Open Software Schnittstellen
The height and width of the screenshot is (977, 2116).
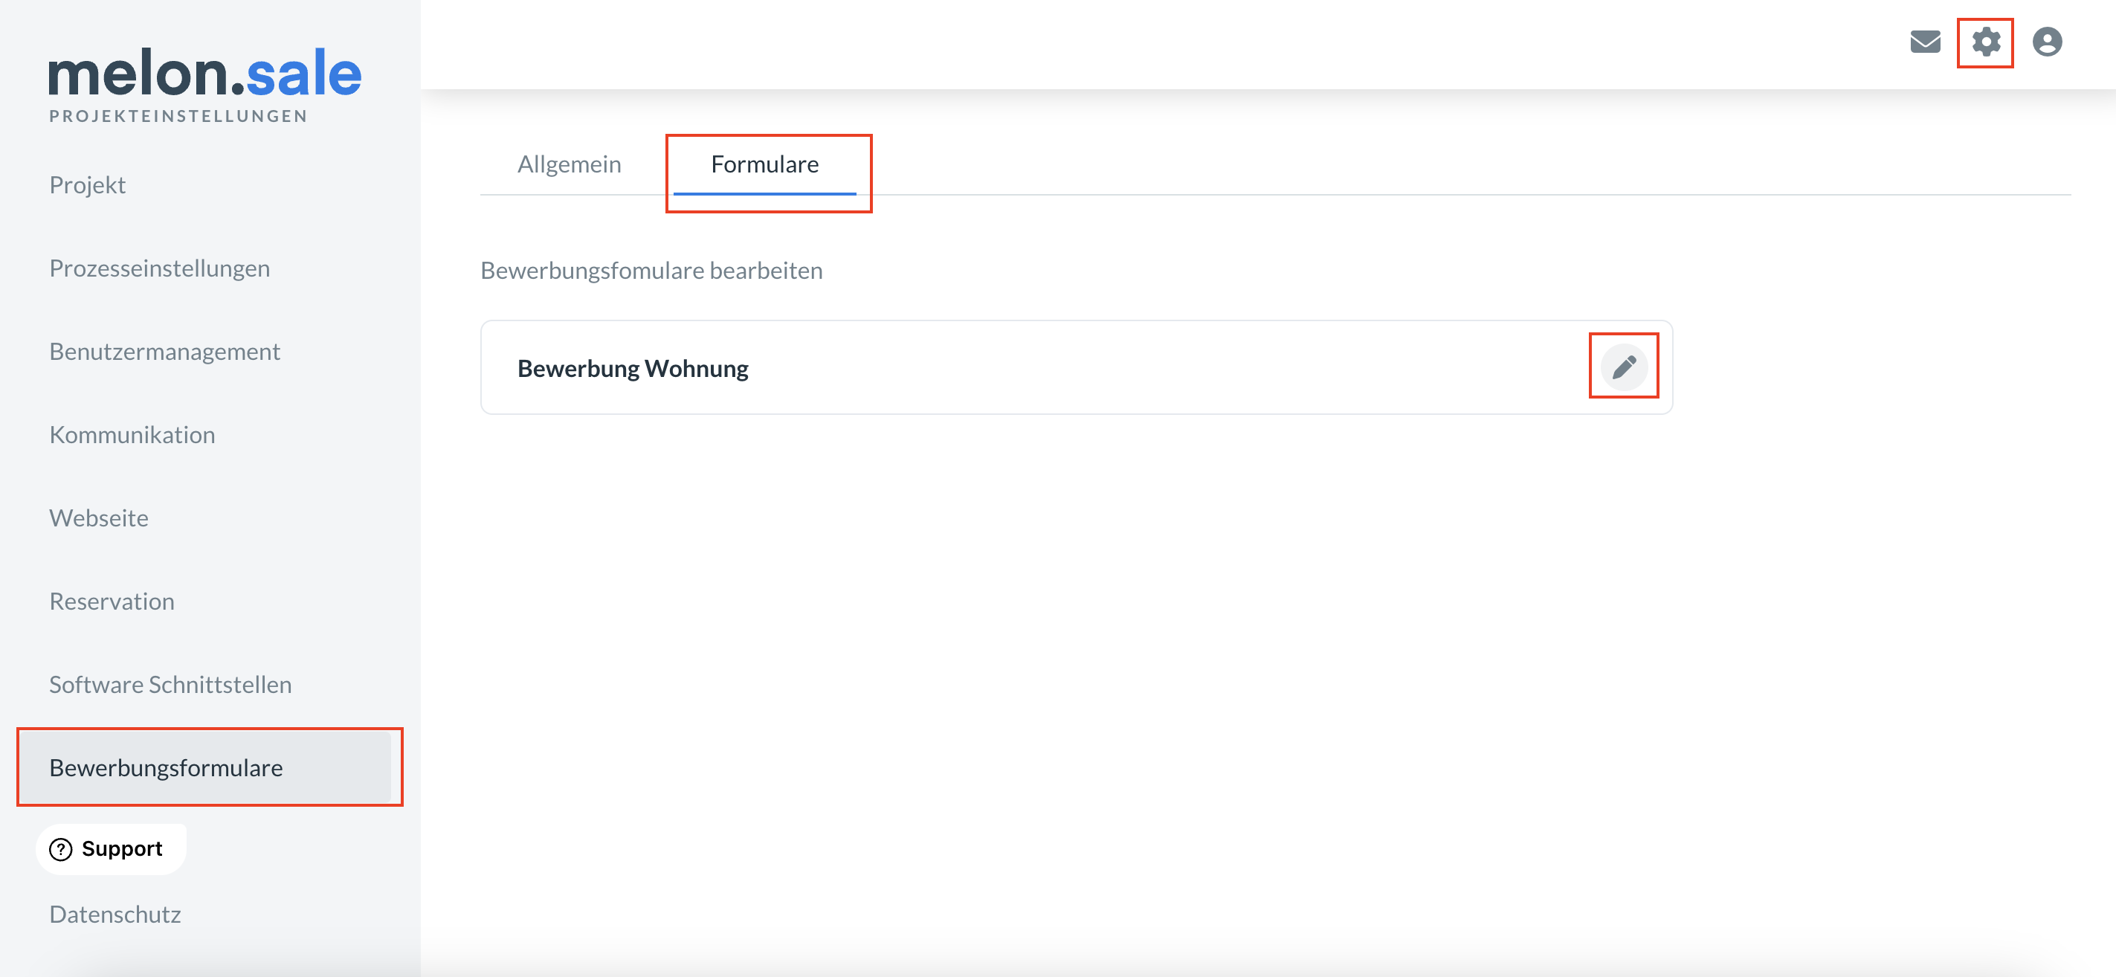tap(170, 685)
